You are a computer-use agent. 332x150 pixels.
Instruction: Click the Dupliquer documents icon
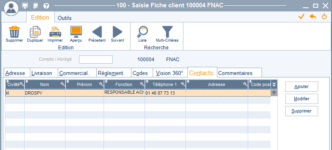pyautogui.click(x=35, y=32)
